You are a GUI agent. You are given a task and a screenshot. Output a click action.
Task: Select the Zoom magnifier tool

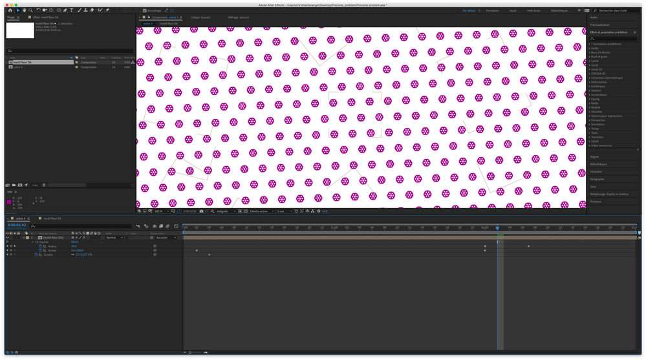click(30, 10)
